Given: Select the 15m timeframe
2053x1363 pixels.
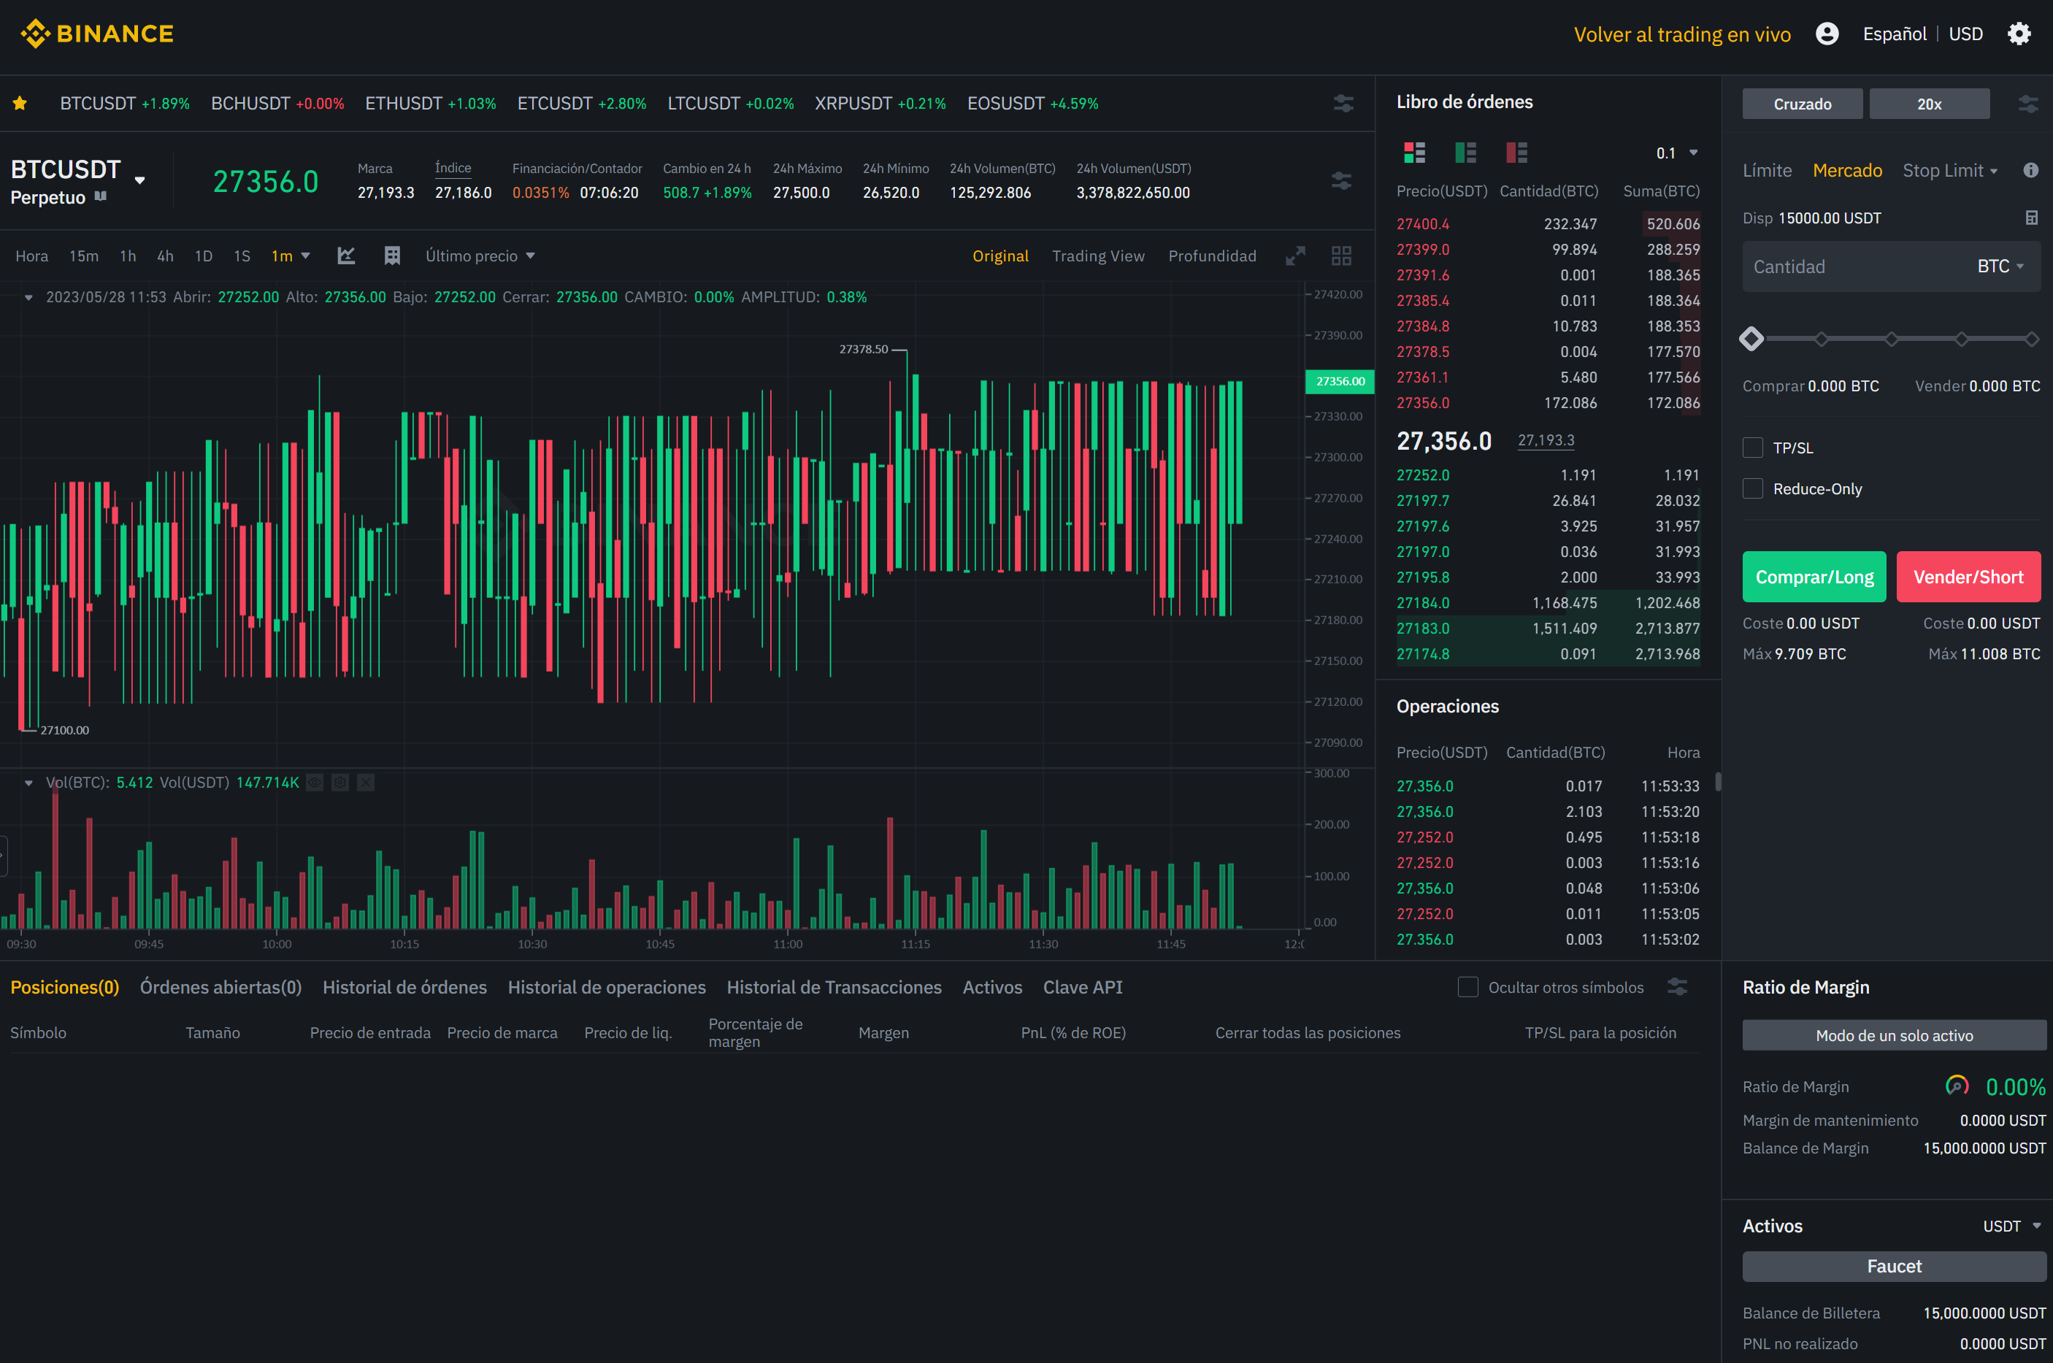Looking at the screenshot, I should click(83, 256).
